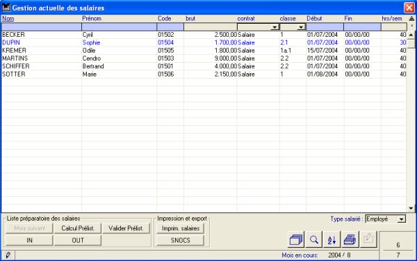Click the Fin column header

click(x=348, y=18)
